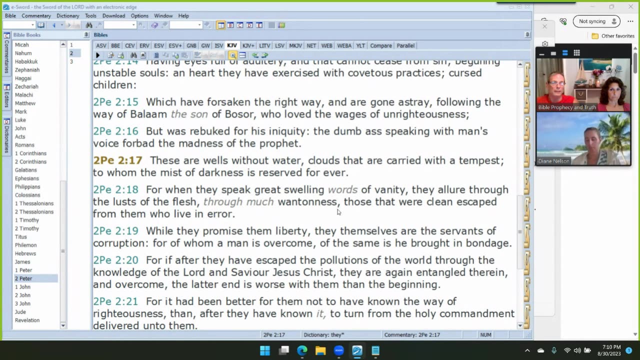Click the up arrow of the Bible Books list scrollbar
This screenshot has height=360, width=640.
[63, 44]
